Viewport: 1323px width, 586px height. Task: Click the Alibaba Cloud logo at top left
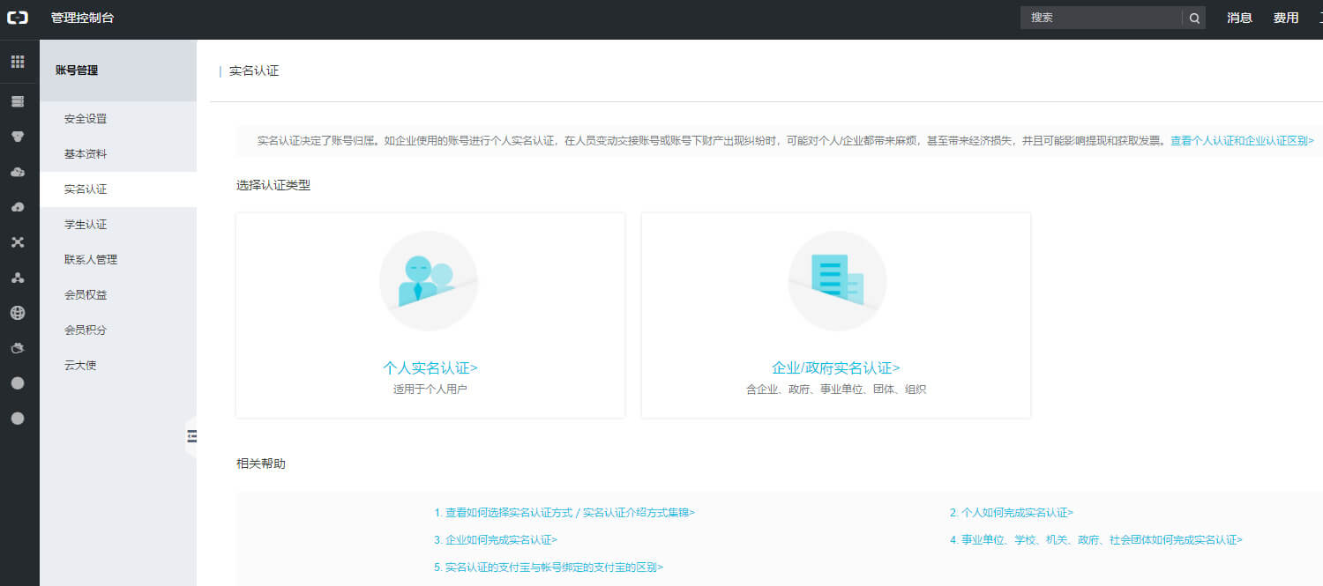(x=17, y=17)
